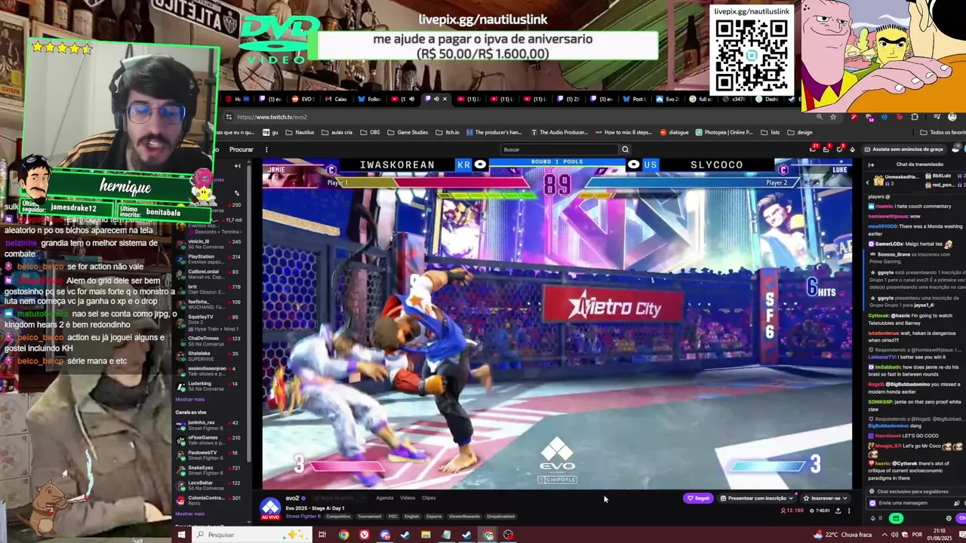Viewport: 966px width, 543px height.
Task: Expand first 'Mostrar mais' under followed channels
Action: [x=189, y=399]
